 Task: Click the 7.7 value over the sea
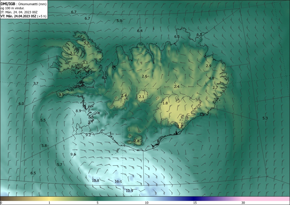click(36, 84)
